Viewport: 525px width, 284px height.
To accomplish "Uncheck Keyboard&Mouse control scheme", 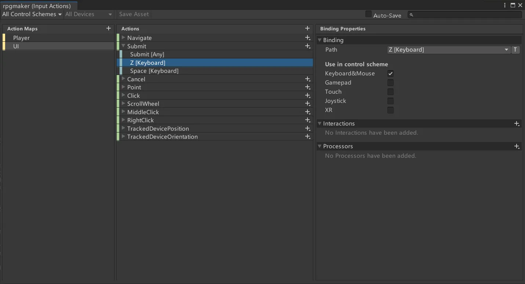I will pyautogui.click(x=390, y=74).
